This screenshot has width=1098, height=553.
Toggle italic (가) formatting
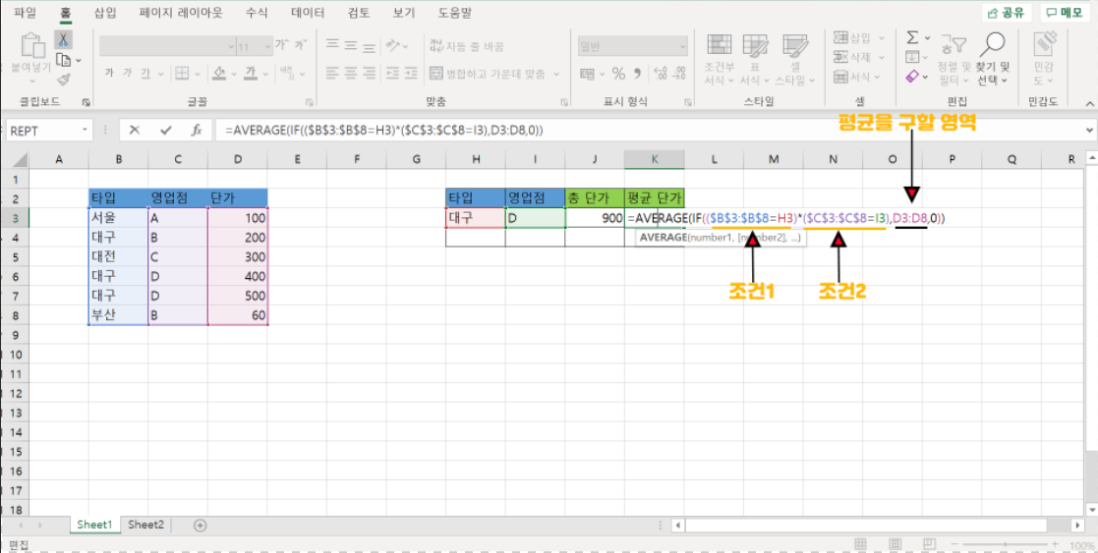128,72
